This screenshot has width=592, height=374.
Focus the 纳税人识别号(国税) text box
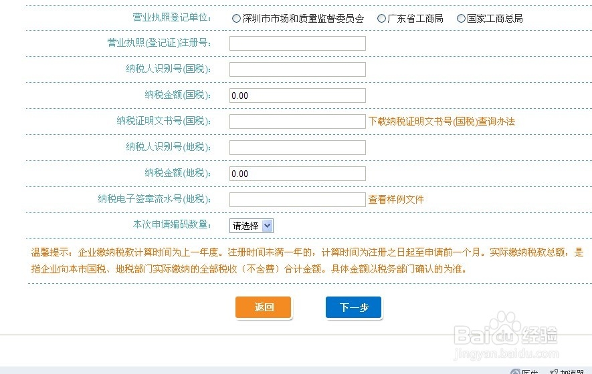point(297,69)
